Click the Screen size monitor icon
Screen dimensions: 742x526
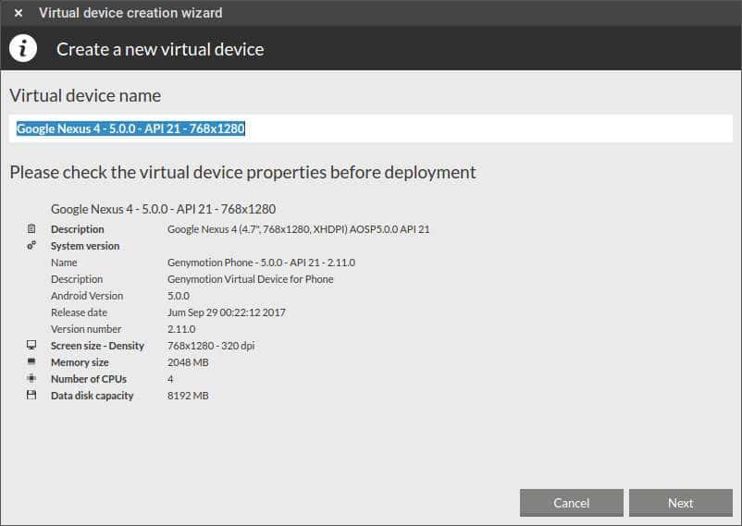(31, 346)
